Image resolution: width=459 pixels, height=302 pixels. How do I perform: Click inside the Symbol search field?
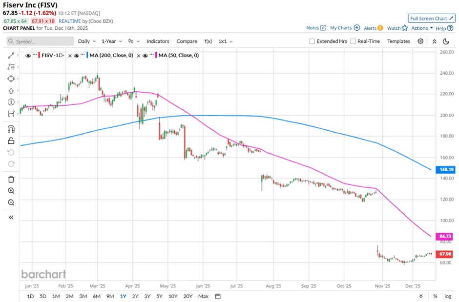pos(41,41)
